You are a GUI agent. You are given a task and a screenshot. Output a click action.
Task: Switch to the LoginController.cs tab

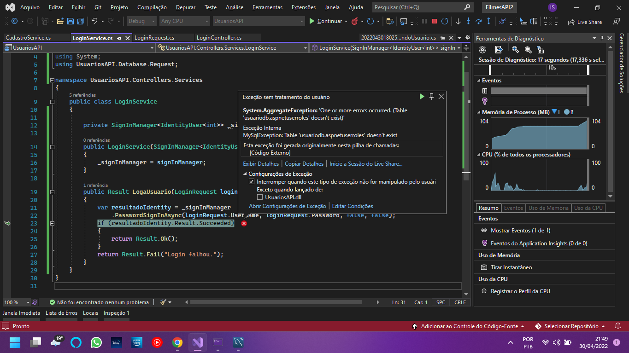tap(219, 38)
